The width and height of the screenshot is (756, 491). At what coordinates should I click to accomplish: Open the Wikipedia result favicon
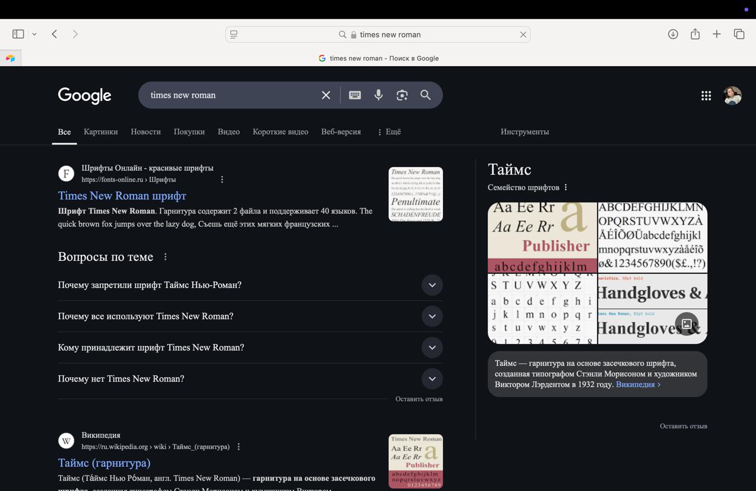click(66, 441)
